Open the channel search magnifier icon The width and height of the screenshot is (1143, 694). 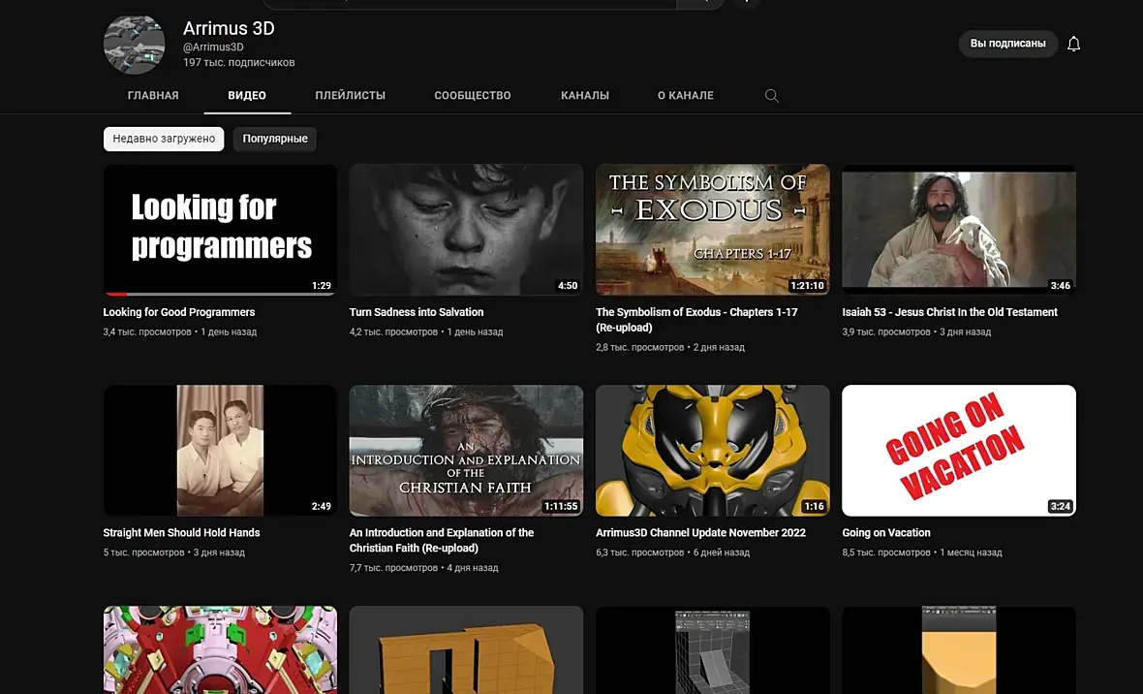(x=771, y=96)
